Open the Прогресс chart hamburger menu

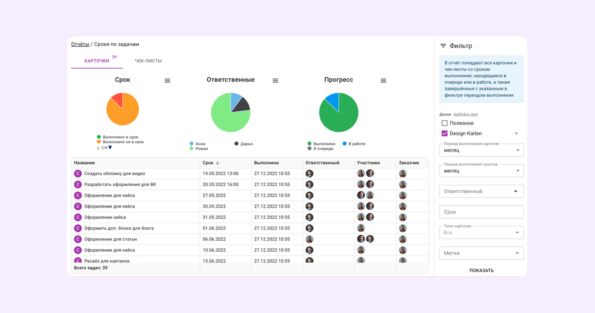[383, 81]
